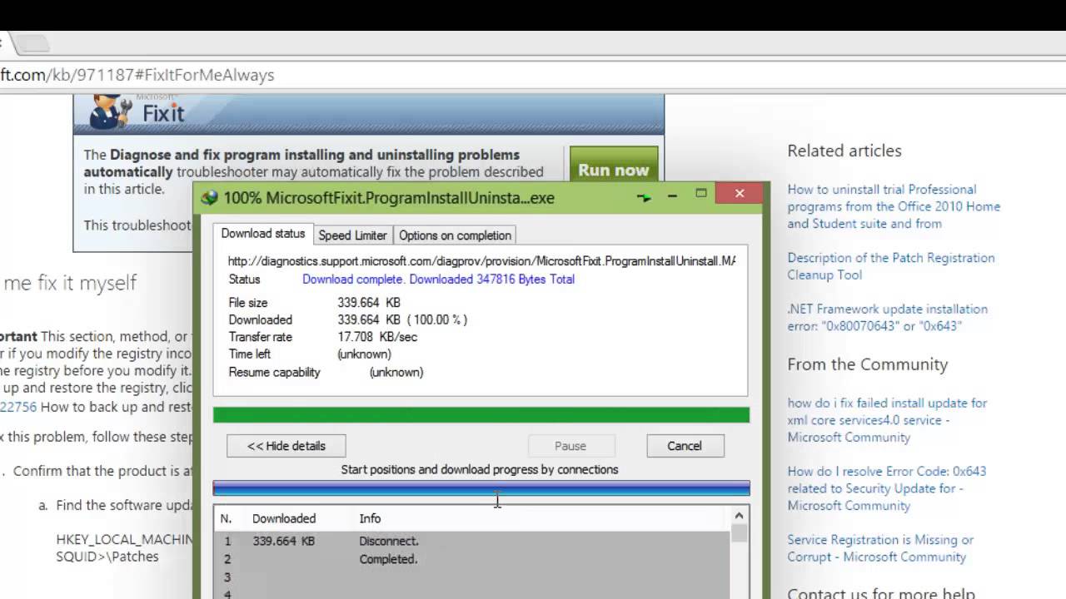The image size is (1066, 599).
Task: Click the connections list scroll up arrow
Action: (x=740, y=517)
